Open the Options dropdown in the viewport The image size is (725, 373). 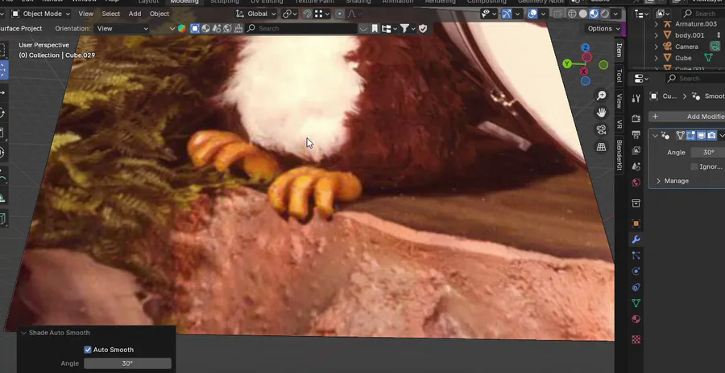pyautogui.click(x=604, y=29)
